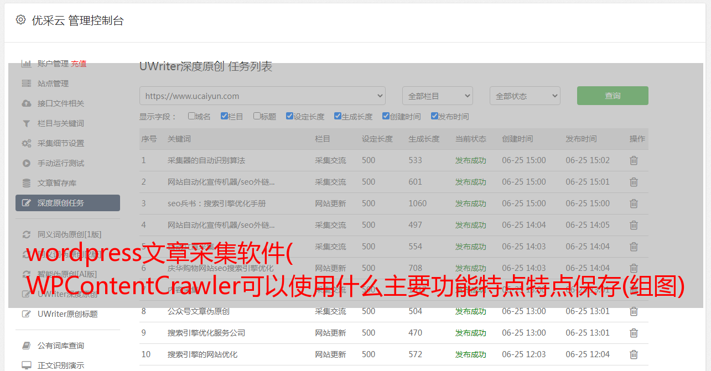This screenshot has height=371, width=711.
Task: Open UWriter原创标题 menu item
Action: pos(68,314)
